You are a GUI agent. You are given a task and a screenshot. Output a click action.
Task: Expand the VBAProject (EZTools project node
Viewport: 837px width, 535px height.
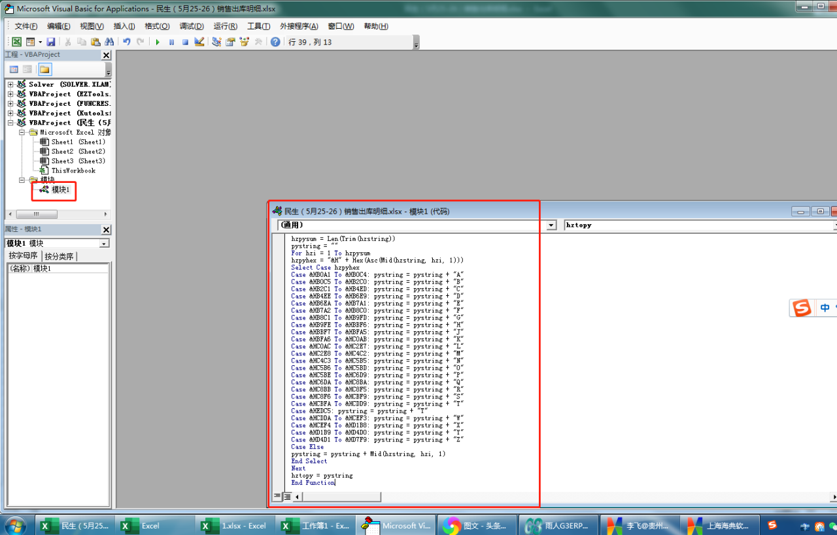(x=10, y=94)
